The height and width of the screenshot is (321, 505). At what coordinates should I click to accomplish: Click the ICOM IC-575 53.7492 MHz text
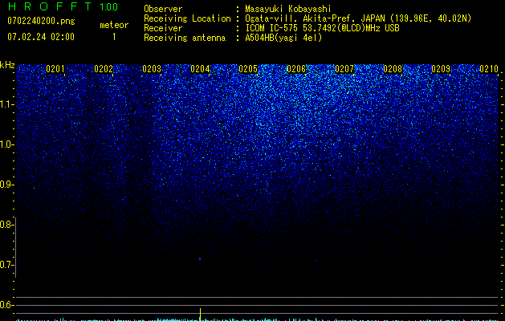[x=322, y=28]
